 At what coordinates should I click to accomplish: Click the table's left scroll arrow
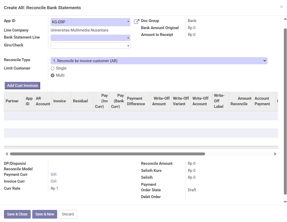[7, 154]
